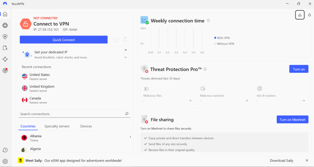314x167 pixels.
Task: Open the settings gear icon
Action: tap(5, 161)
